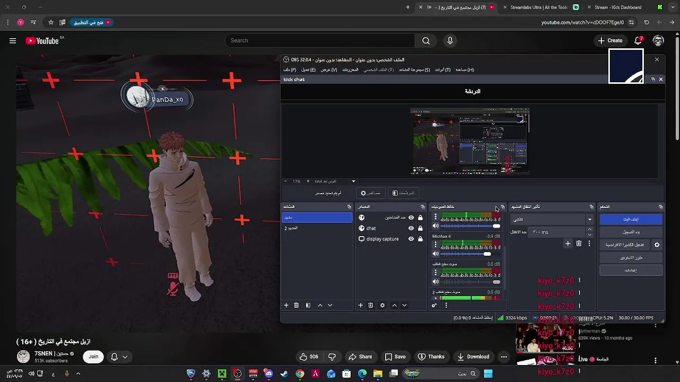Select the second scene in scenes list
The image size is (680, 382).
[x=317, y=228]
